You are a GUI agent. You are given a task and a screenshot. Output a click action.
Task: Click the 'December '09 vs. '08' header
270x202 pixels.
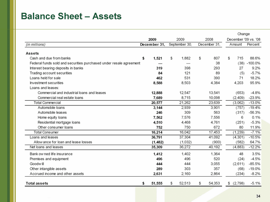tap(243, 40)
